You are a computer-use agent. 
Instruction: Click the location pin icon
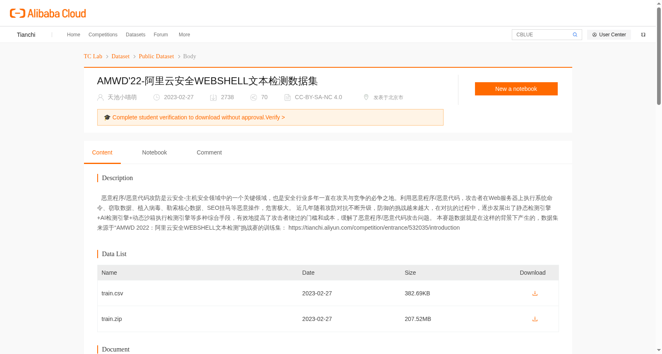tap(366, 97)
